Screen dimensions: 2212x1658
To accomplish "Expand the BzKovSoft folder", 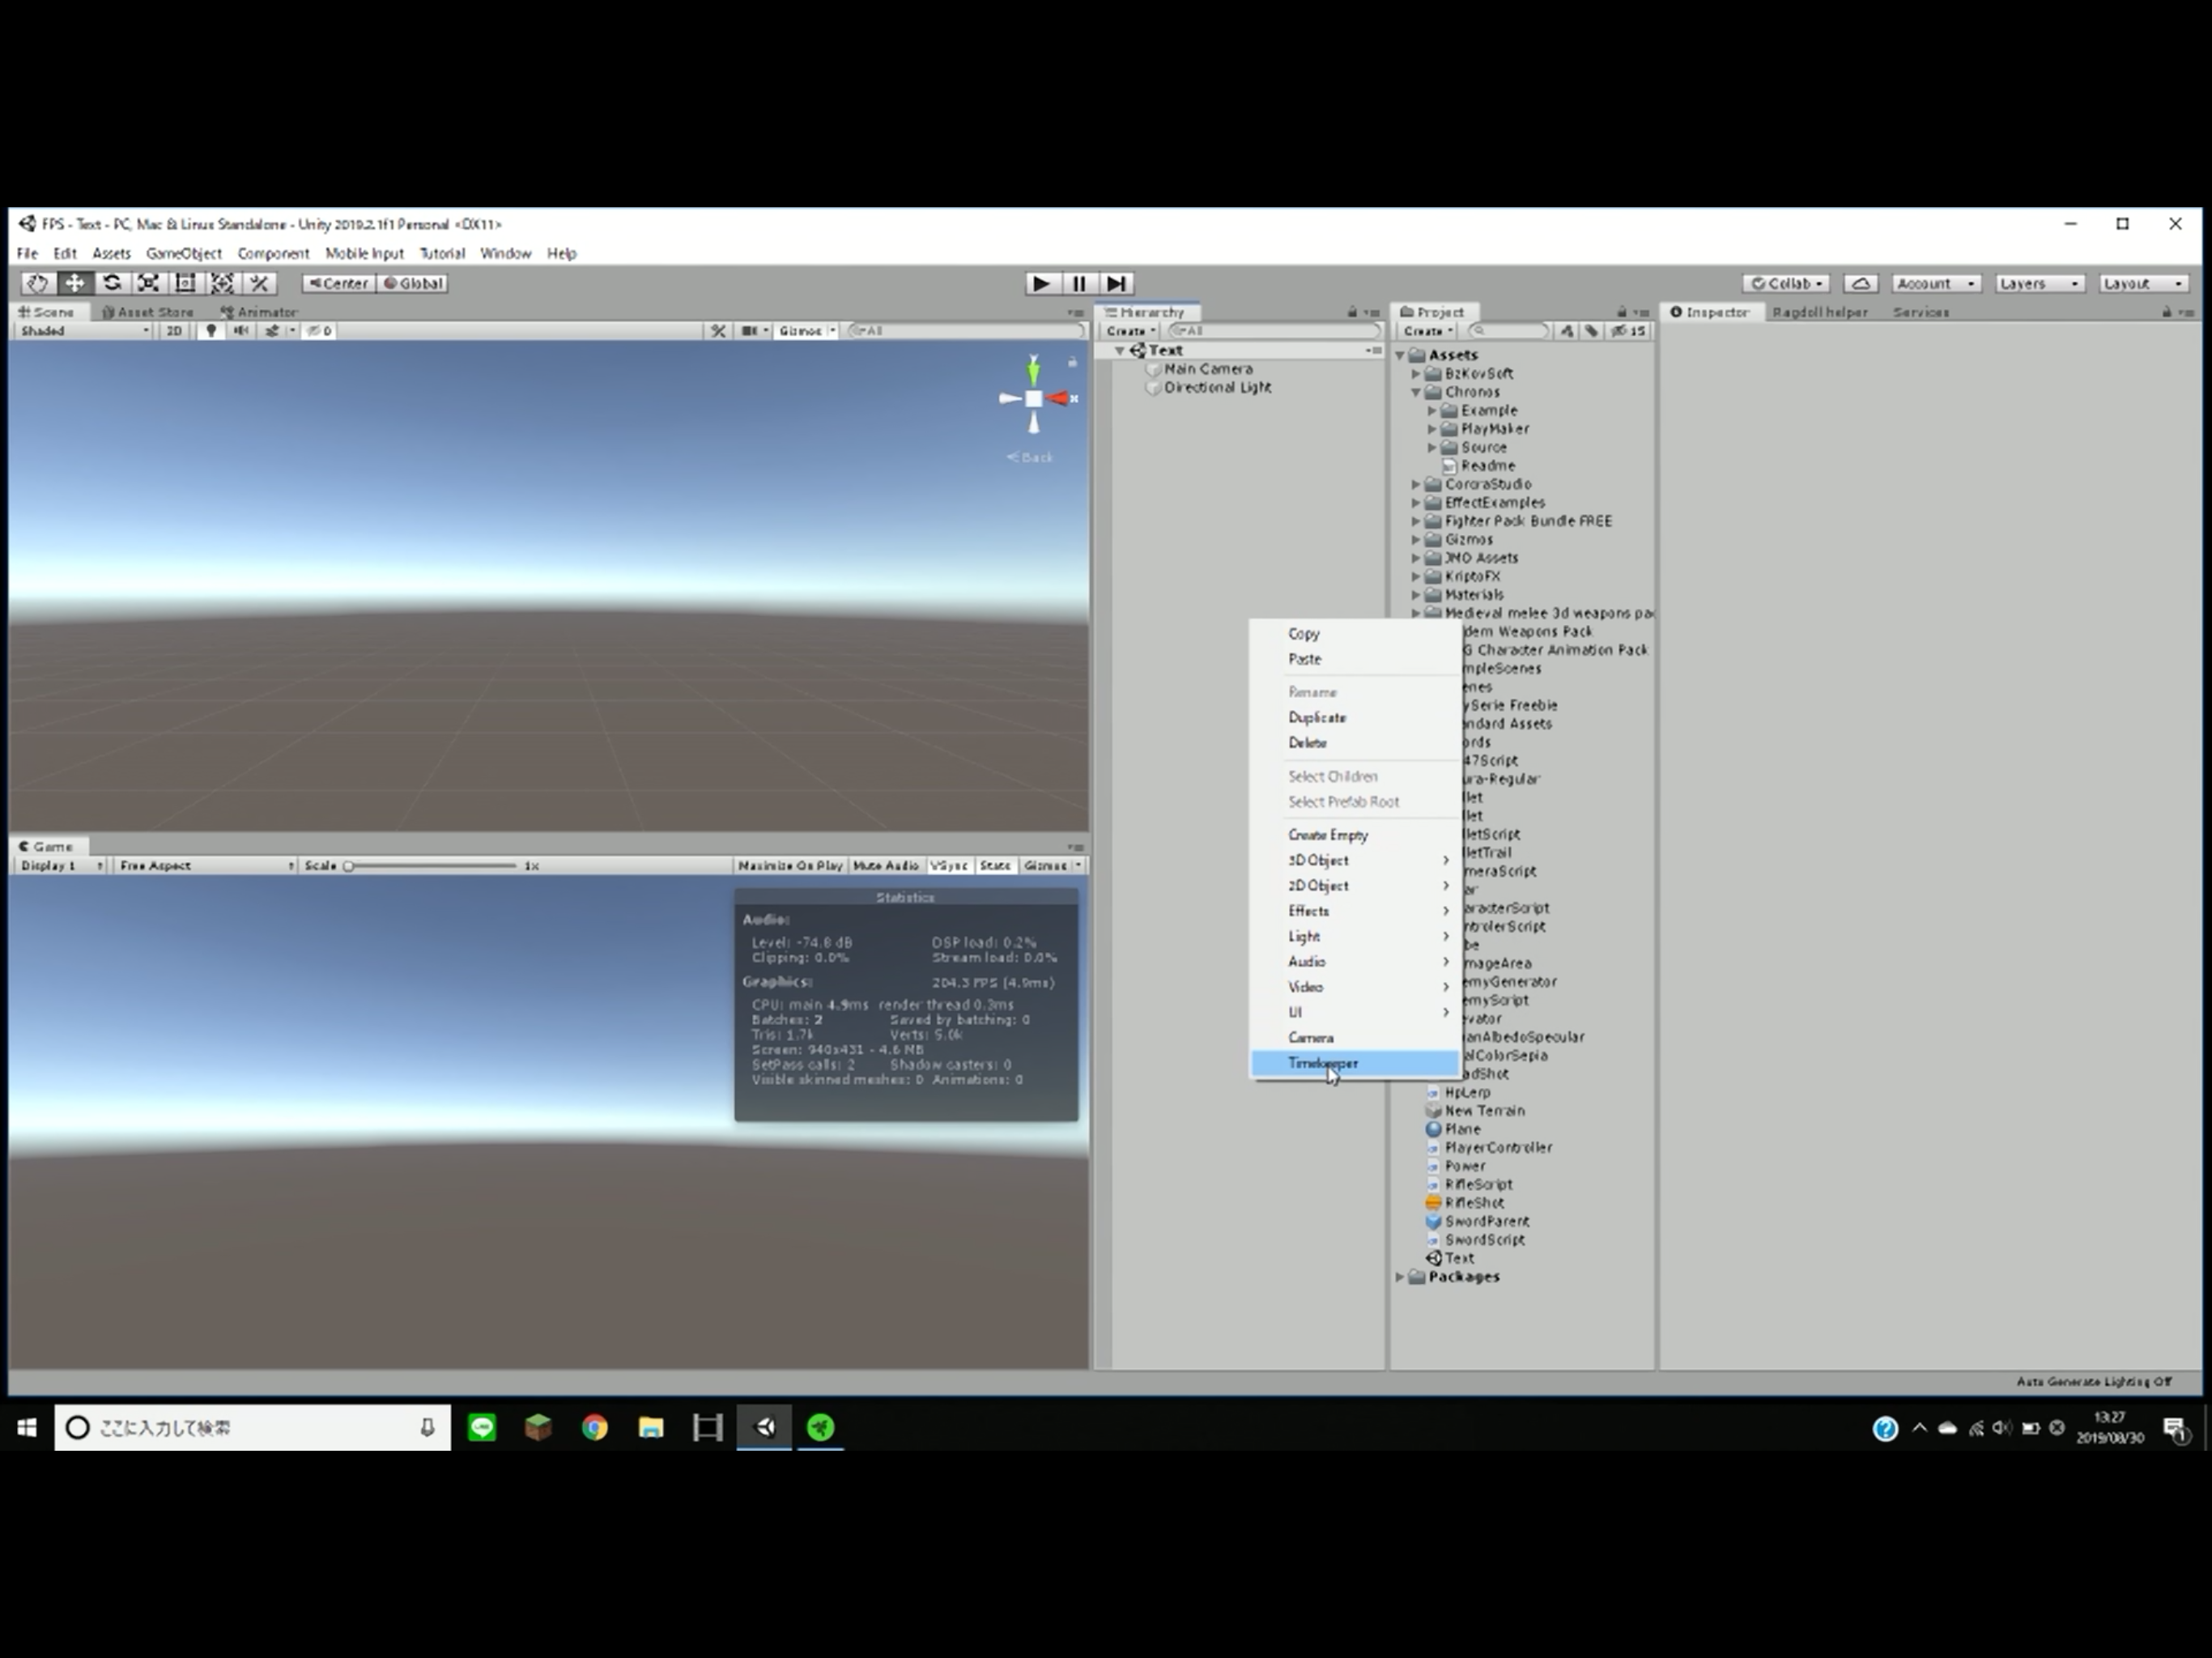I will pos(1416,373).
